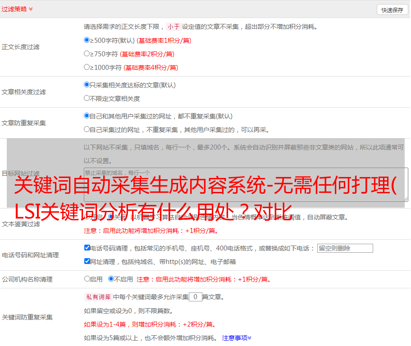This screenshot has width=411, height=346.
Task: Click the 快速保存 button
Action: (392, 10)
